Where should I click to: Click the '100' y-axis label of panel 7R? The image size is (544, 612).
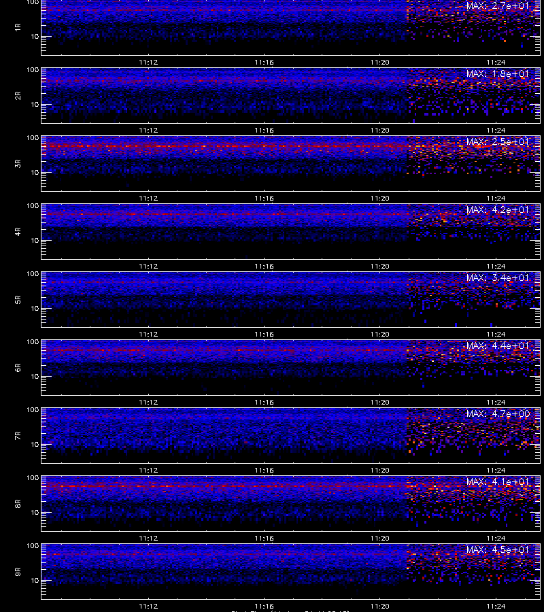[33, 410]
